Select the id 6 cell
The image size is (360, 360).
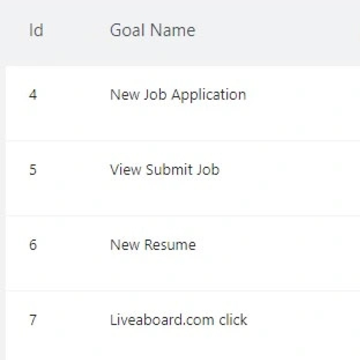click(33, 244)
